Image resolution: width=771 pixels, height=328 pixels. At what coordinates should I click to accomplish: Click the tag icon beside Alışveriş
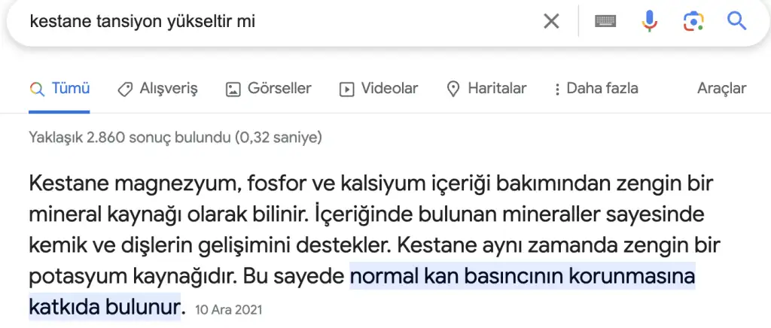pyautogui.click(x=126, y=89)
